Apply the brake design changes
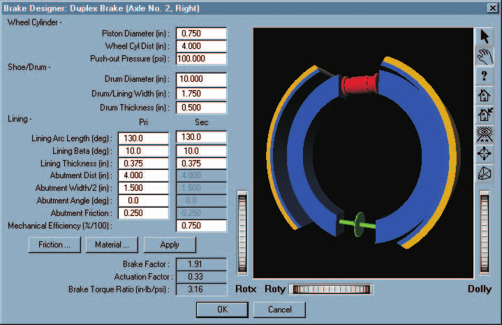Viewport: 502px width, 325px height. [170, 245]
